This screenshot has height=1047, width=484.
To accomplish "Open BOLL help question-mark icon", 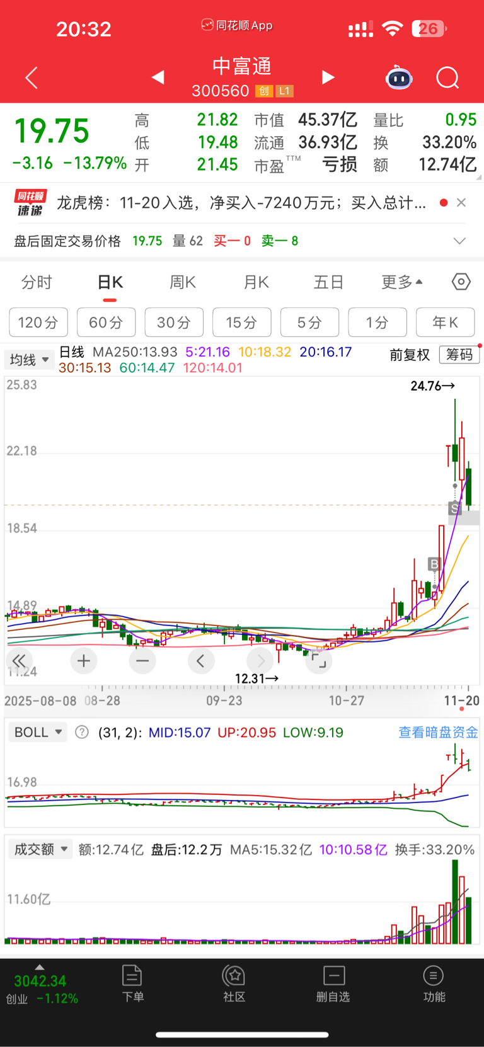I will 82,732.
